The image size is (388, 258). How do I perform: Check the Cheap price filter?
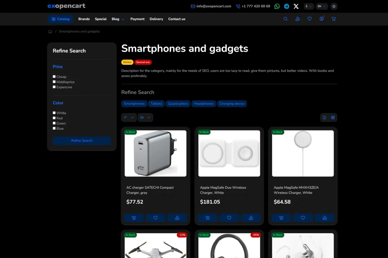pos(54,77)
